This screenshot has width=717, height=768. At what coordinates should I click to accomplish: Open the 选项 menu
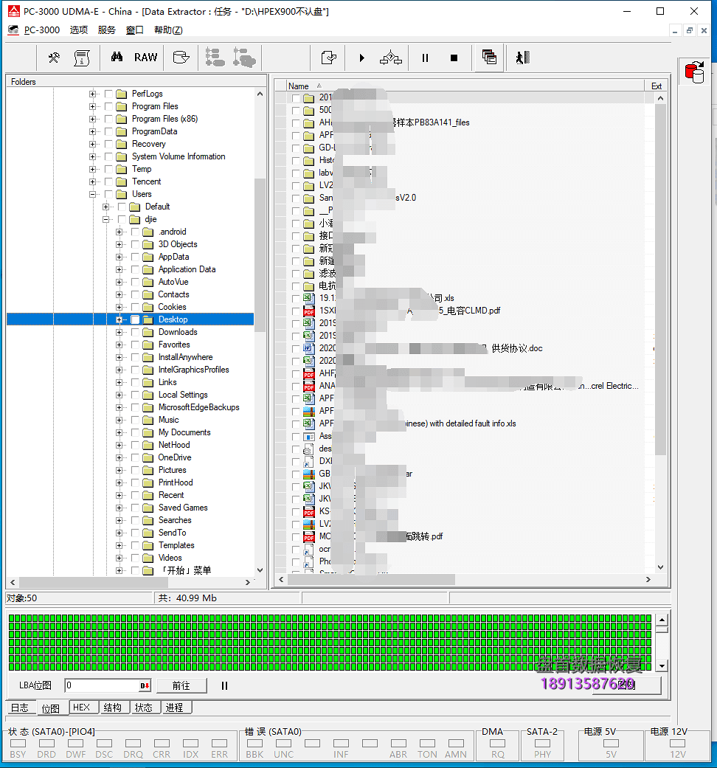click(78, 30)
